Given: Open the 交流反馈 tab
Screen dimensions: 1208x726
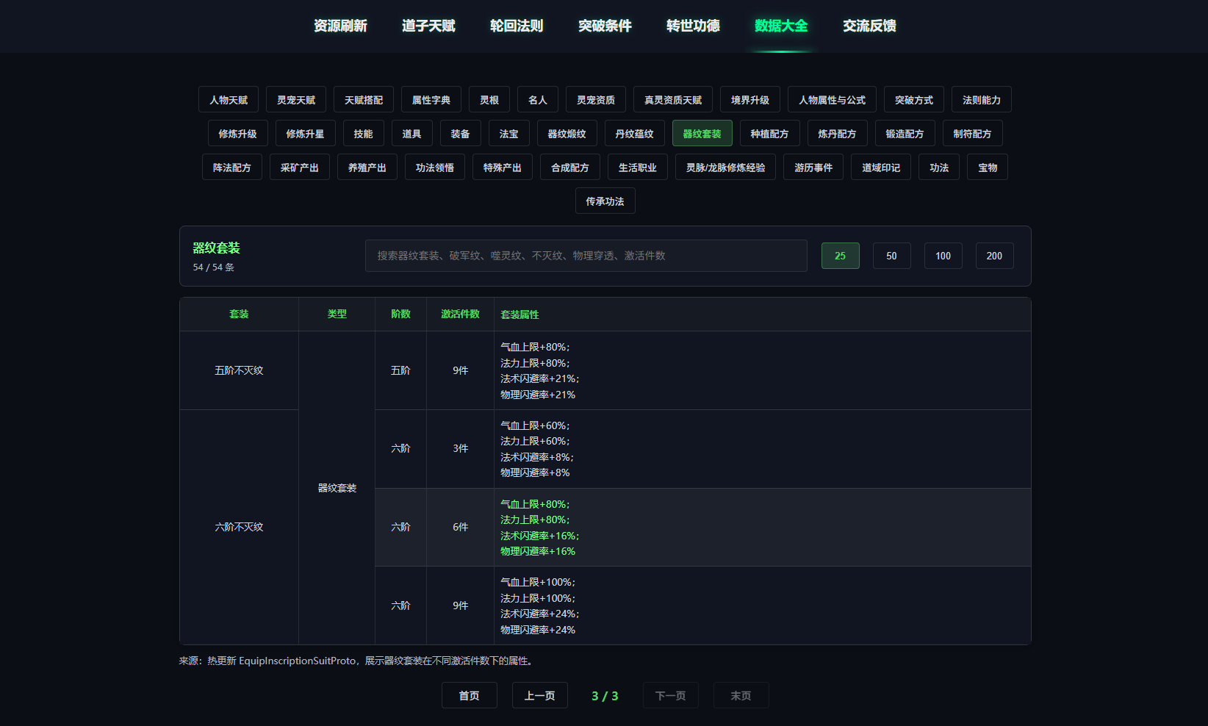Looking at the screenshot, I should pyautogui.click(x=869, y=26).
